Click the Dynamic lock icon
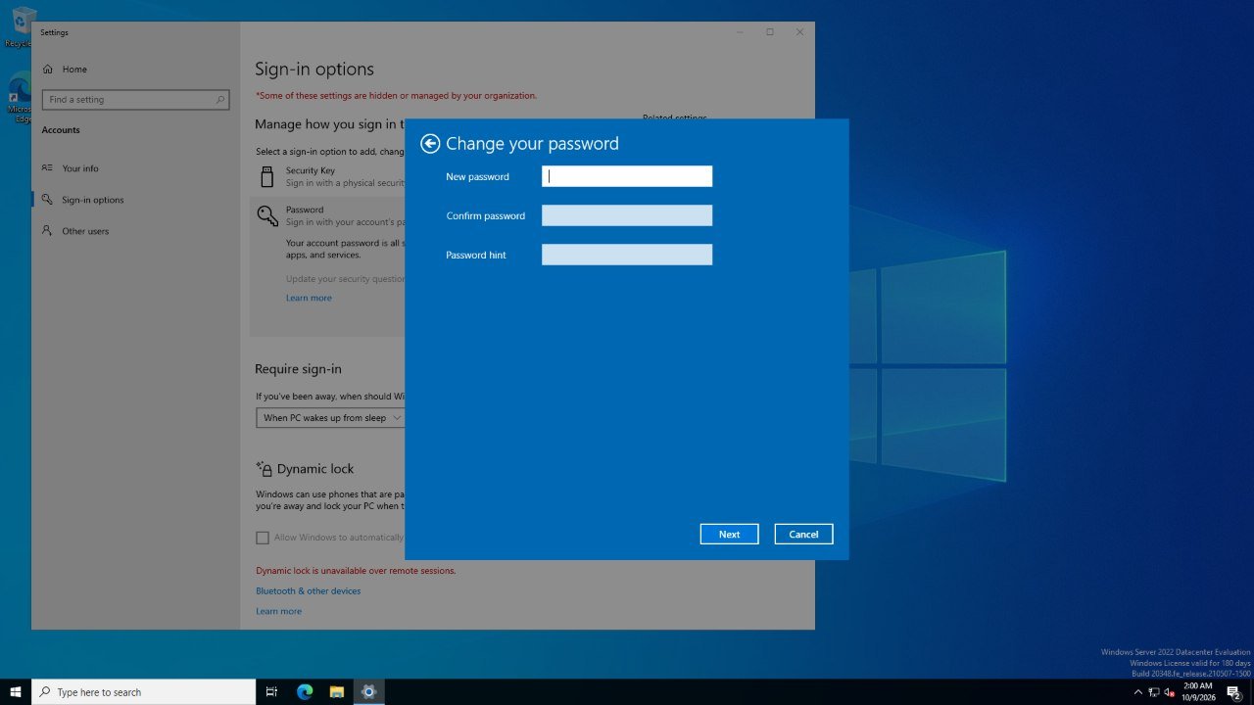 pyautogui.click(x=264, y=469)
